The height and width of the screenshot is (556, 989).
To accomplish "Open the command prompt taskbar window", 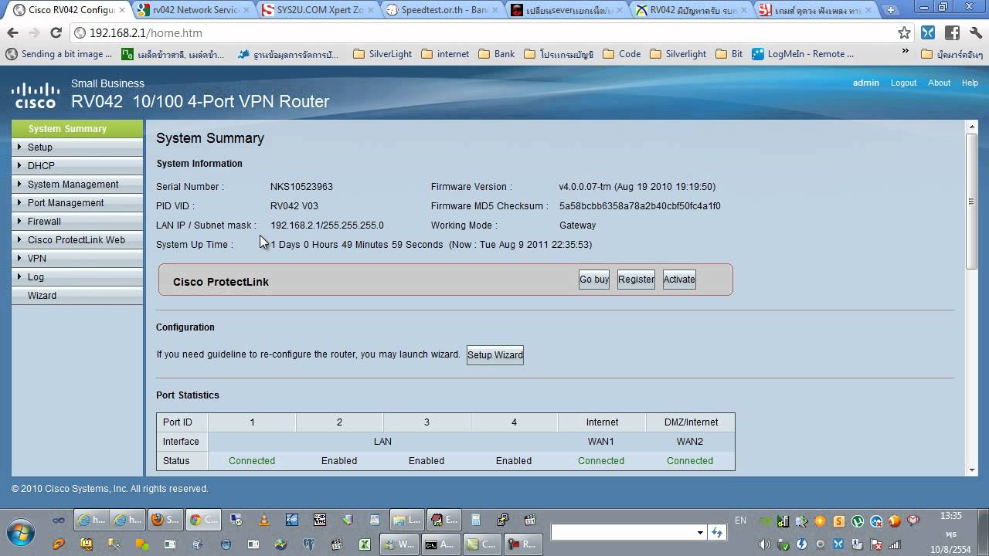I will pos(443,544).
